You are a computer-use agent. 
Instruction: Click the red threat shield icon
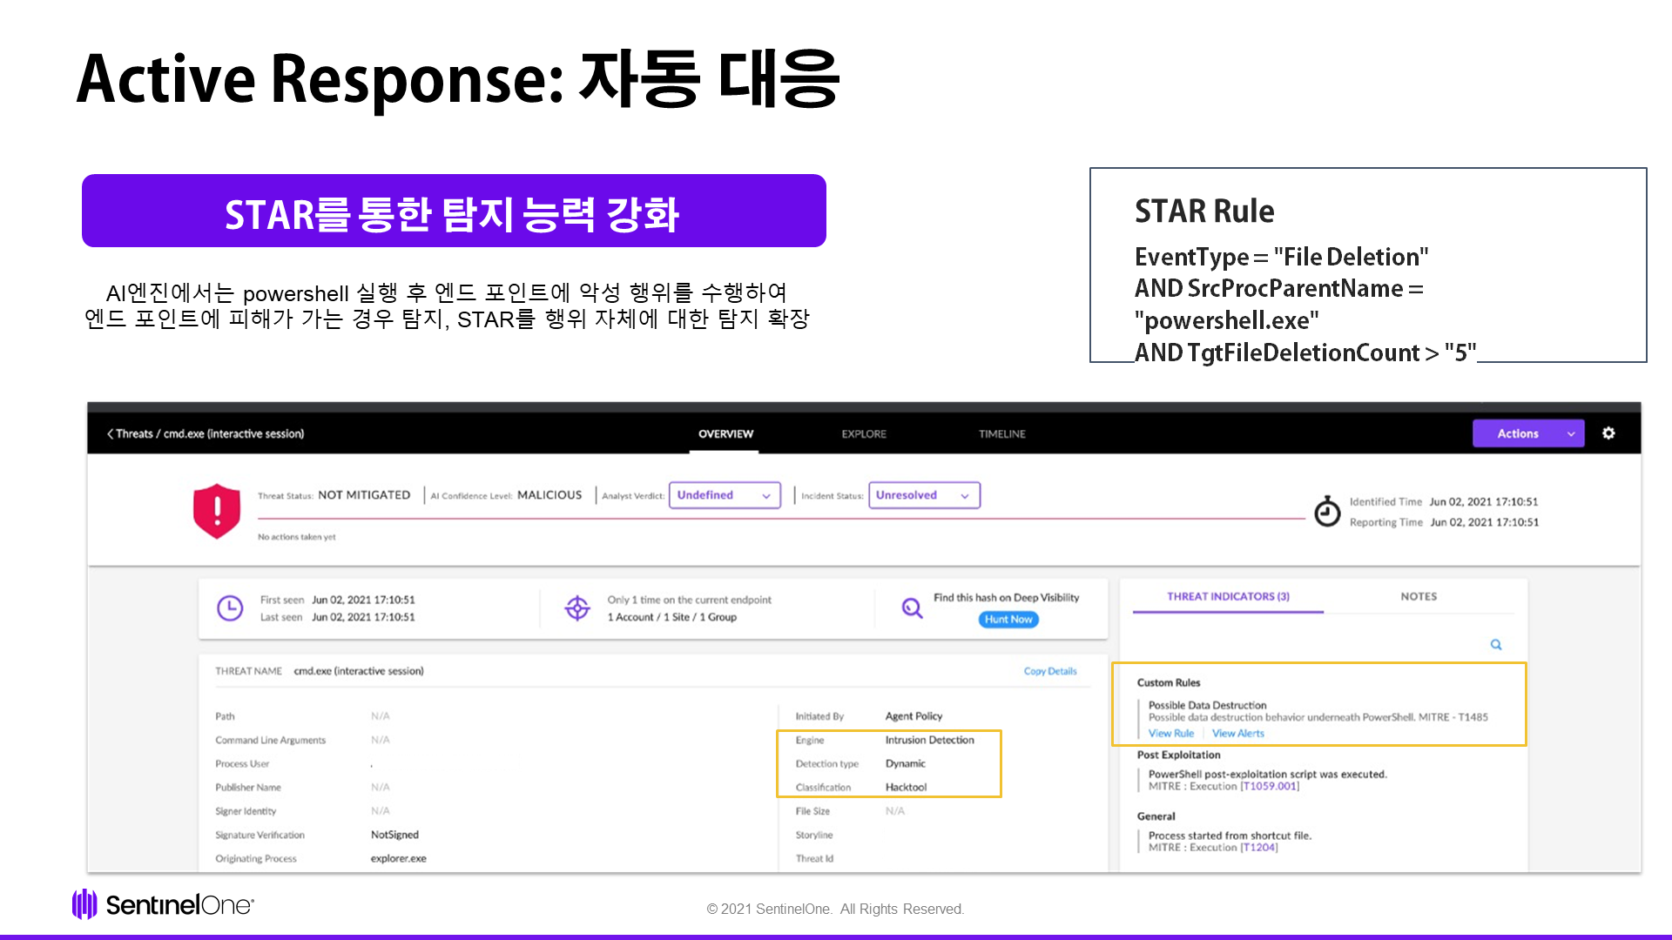[x=216, y=511]
